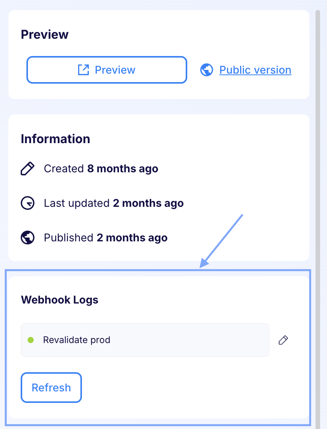Screen dimensions: 327x429
Task: Click the "Last updated 2 months ago" text
Action: click(x=114, y=203)
